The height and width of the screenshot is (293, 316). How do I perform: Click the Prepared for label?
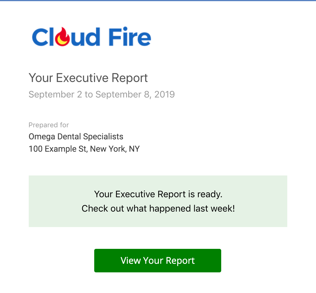coord(49,125)
